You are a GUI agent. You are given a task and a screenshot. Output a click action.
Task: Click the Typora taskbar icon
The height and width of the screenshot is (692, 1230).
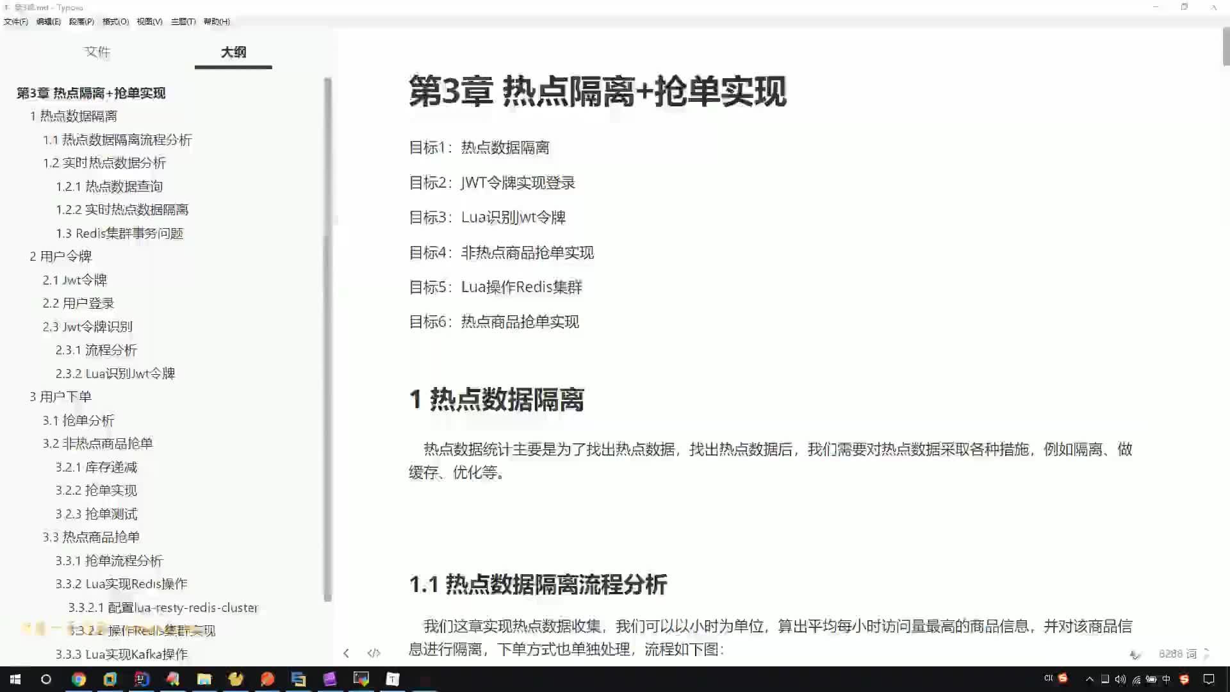point(393,679)
